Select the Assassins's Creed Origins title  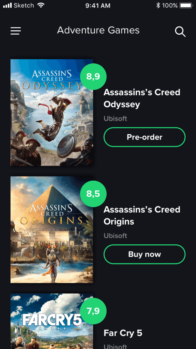(x=142, y=216)
